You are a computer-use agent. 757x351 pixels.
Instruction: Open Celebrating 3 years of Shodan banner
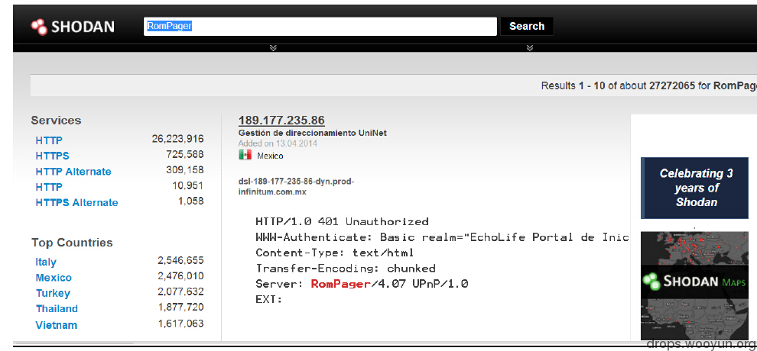point(695,188)
